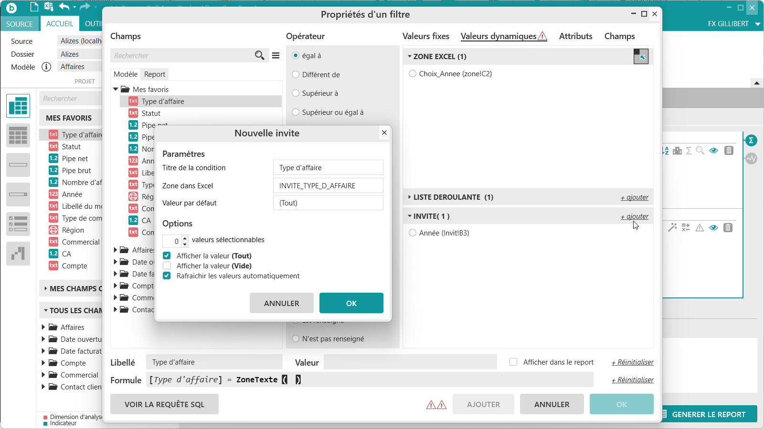This screenshot has height=429, width=764.
Task: Increase the valeurs sélectionnables stepper
Action: 185,238
